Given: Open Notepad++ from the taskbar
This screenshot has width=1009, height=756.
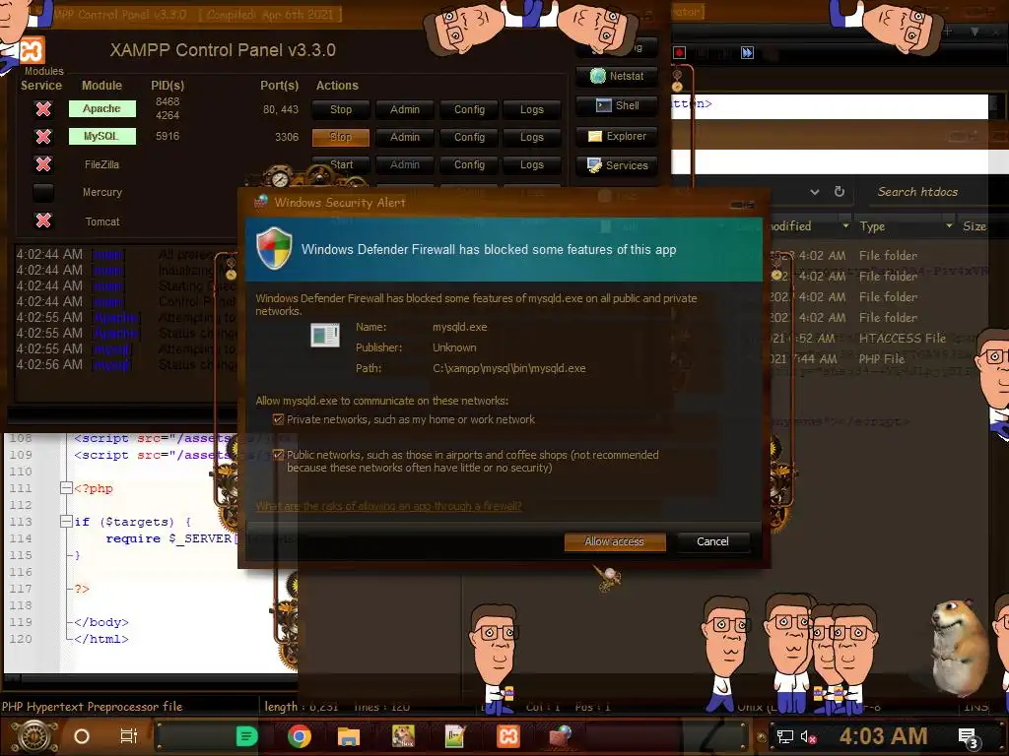Looking at the screenshot, I should pos(454,736).
